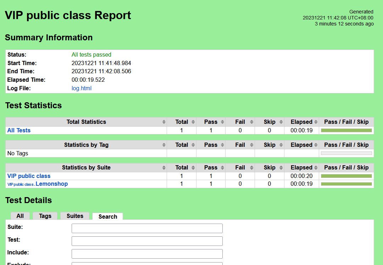The width and height of the screenshot is (383, 265).
Task: Sort Statistics by Suite by Total column
Action: pos(182,168)
